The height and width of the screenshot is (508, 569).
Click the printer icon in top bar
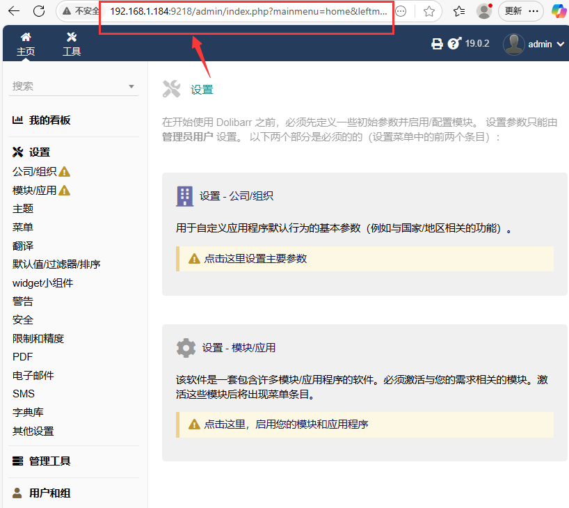(437, 44)
